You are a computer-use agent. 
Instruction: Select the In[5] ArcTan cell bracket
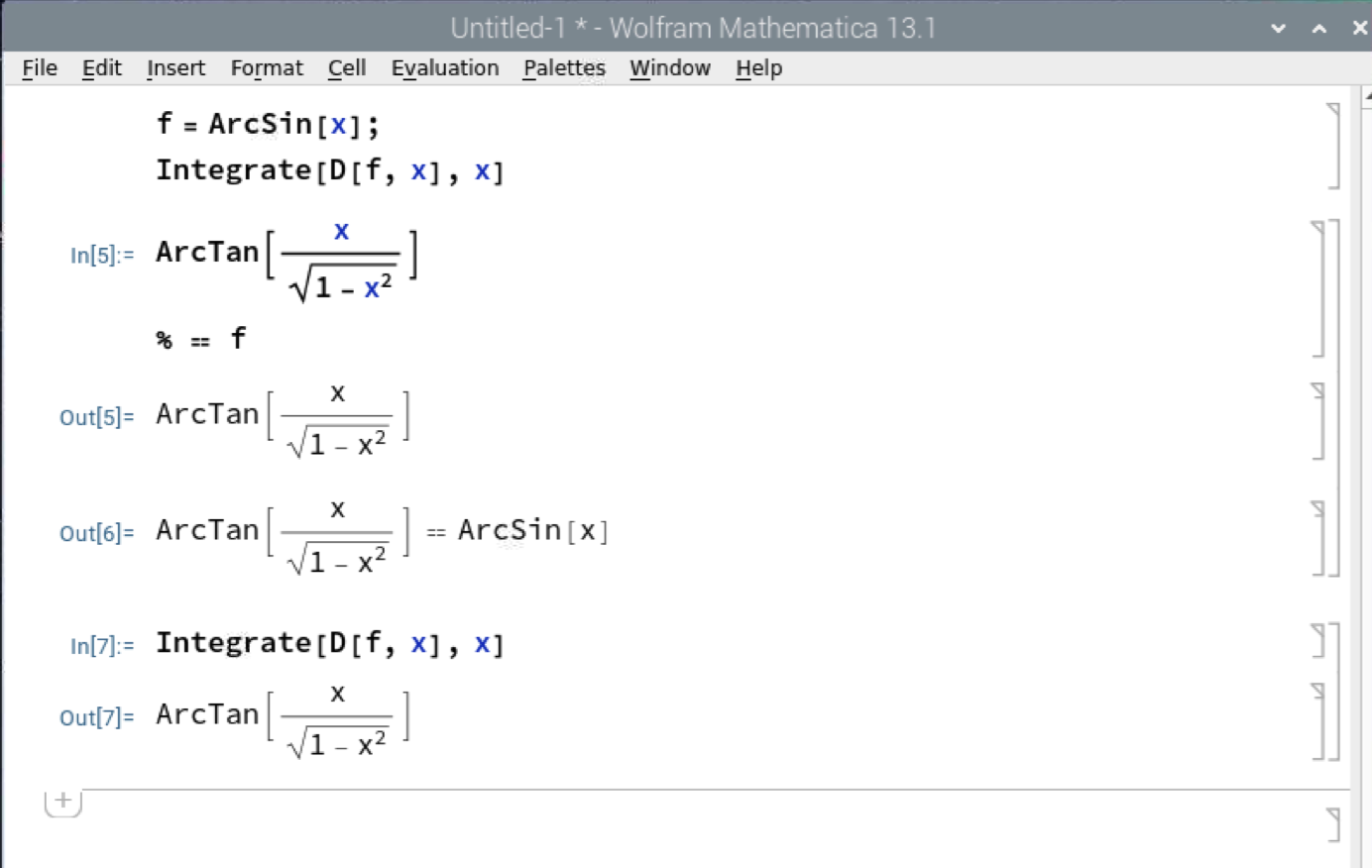tap(1319, 287)
